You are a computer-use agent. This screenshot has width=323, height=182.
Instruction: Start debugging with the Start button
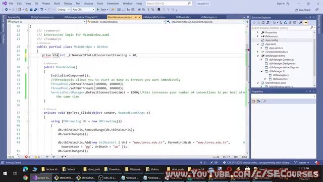tap(102, 10)
